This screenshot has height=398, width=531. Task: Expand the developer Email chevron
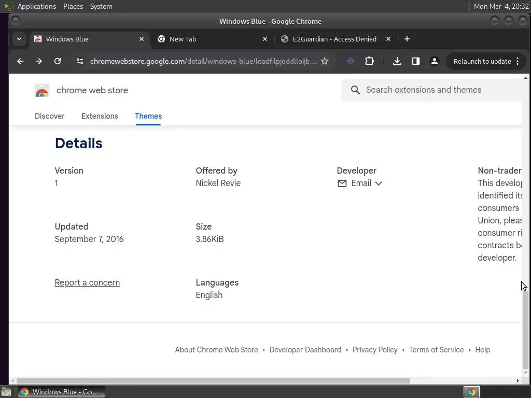tap(379, 183)
